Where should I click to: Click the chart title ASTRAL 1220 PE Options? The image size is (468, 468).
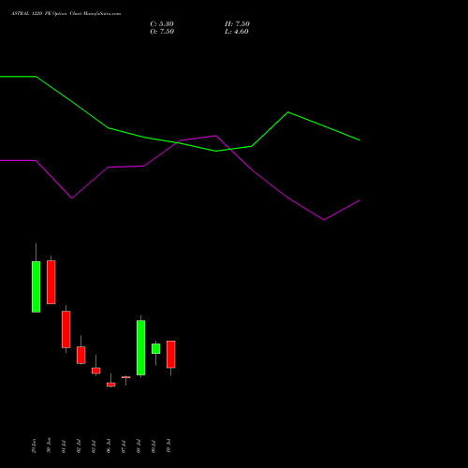[66, 14]
